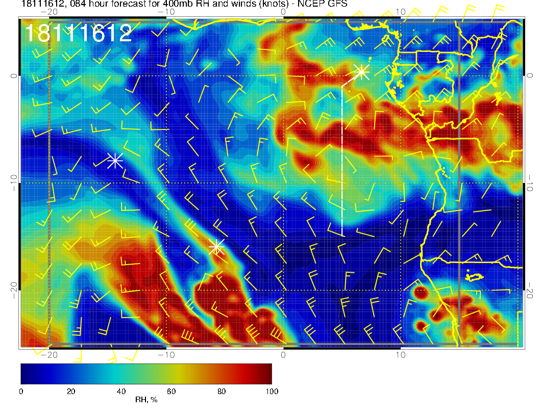The height and width of the screenshot is (416, 539).
Task: Click the colorbar tick label 100
Action: [272, 392]
